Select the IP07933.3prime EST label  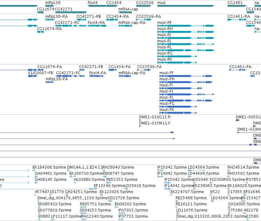coord(133,210)
